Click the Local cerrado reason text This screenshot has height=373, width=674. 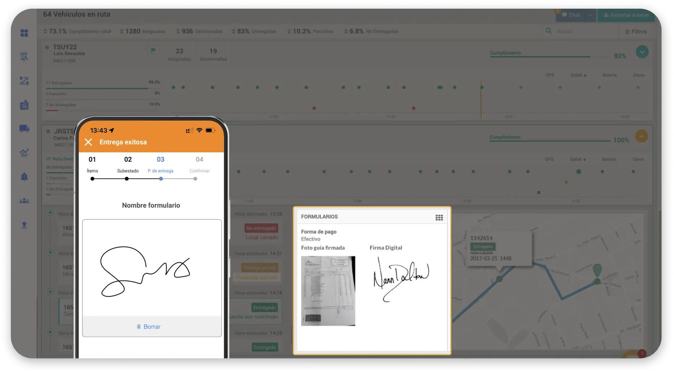(x=262, y=237)
